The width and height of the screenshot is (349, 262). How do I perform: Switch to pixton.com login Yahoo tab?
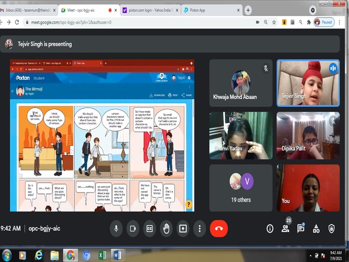coord(150,10)
